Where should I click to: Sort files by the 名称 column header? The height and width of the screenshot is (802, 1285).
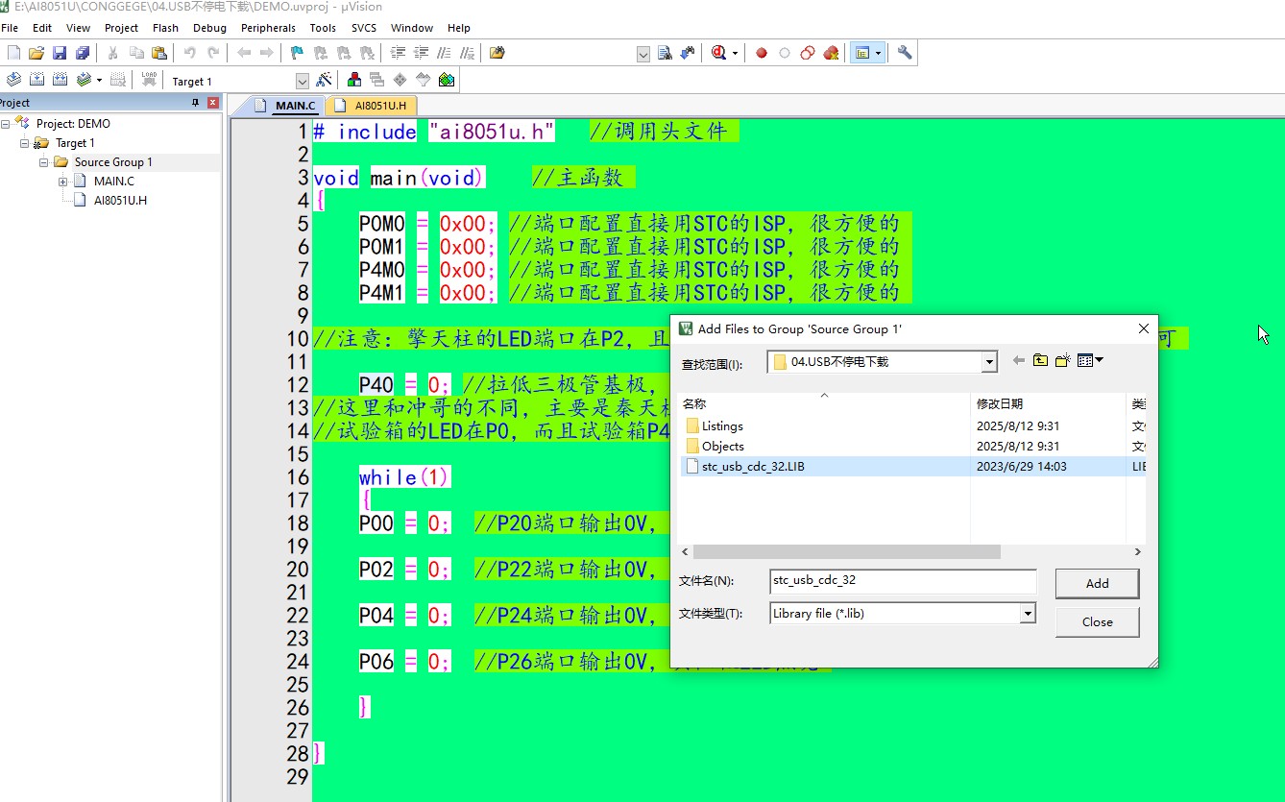[x=823, y=403]
